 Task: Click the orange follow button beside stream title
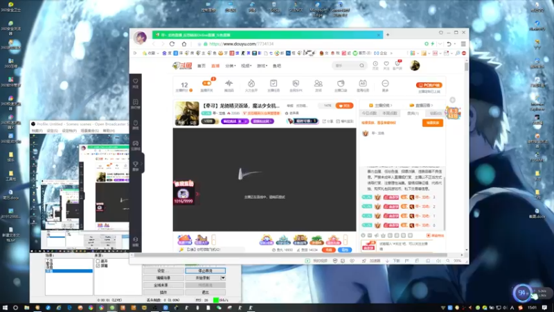click(344, 106)
